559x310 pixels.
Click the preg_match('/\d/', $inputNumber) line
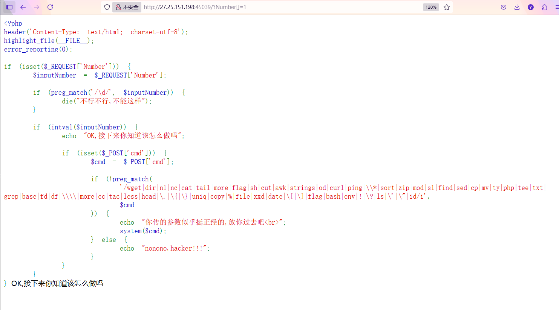[109, 93]
